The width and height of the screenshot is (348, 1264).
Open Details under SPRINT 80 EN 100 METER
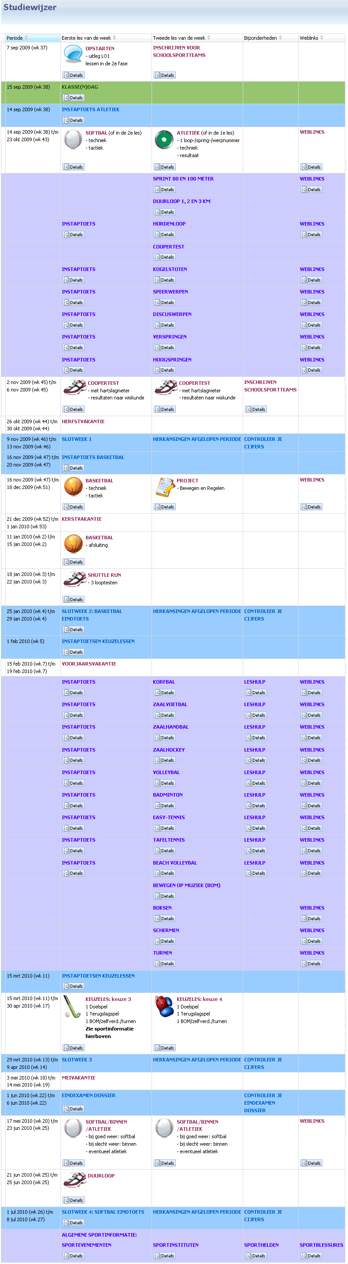click(164, 189)
